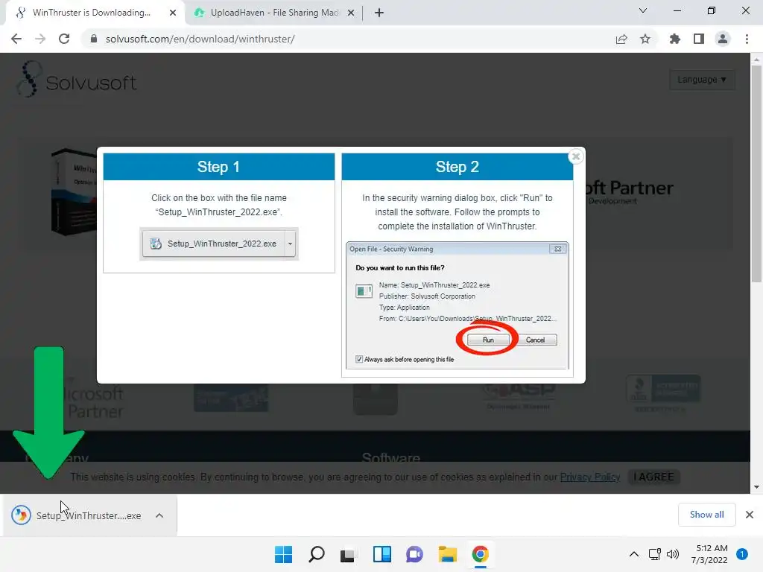The image size is (763, 572).
Task: Click the address bar URL
Action: tap(200, 39)
